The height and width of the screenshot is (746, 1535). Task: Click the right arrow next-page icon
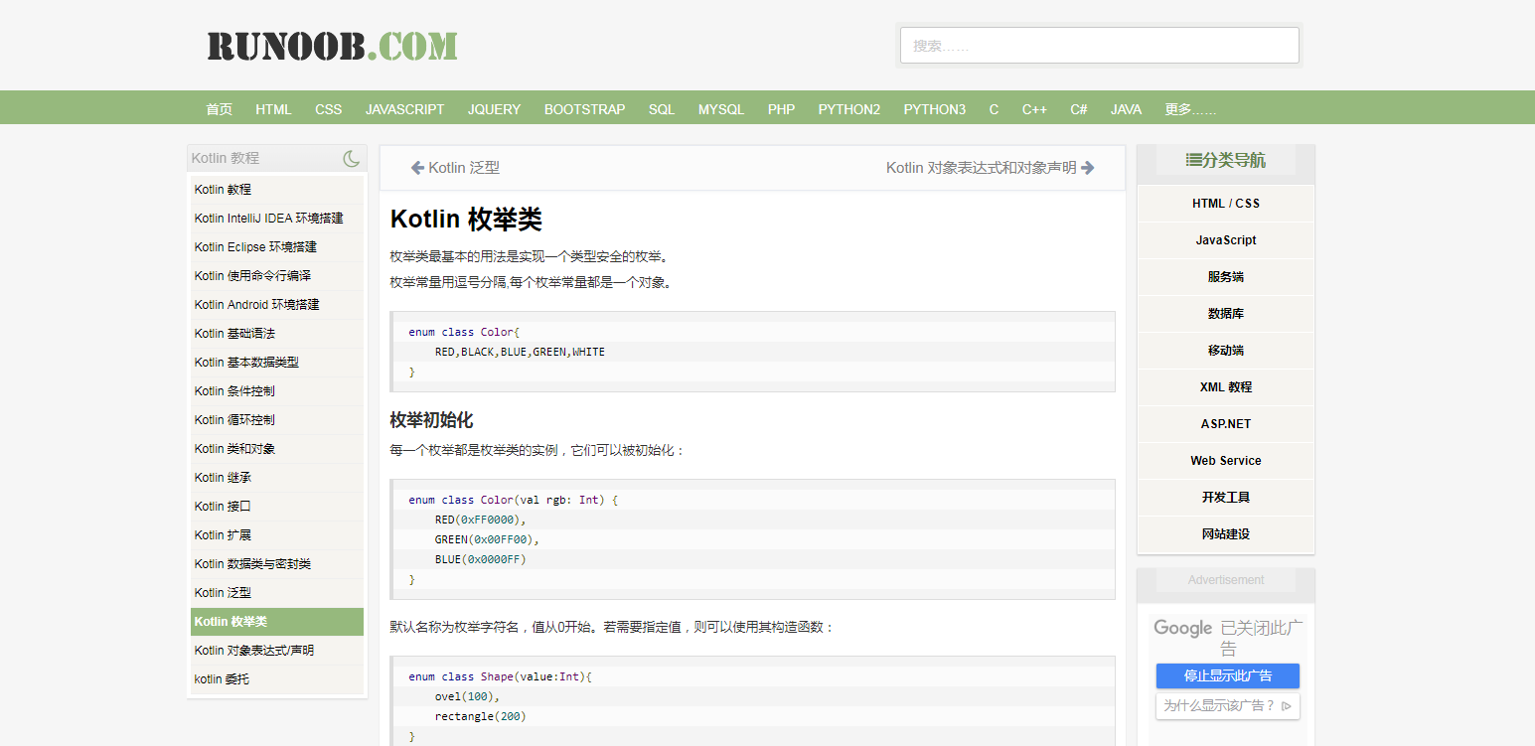(x=1088, y=168)
